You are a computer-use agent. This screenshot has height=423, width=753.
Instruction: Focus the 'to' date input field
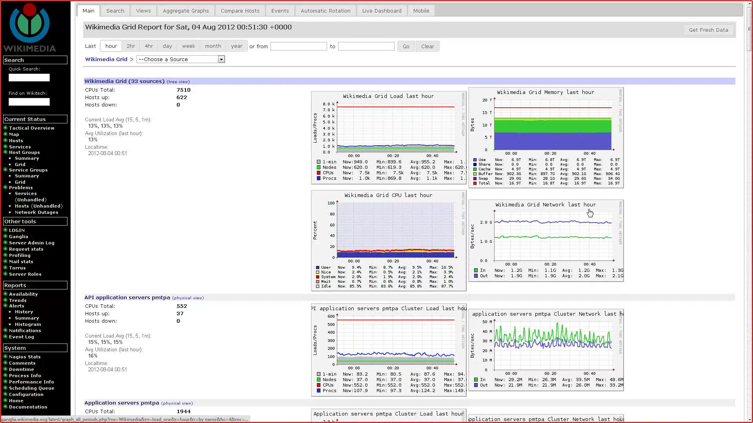[x=366, y=46]
